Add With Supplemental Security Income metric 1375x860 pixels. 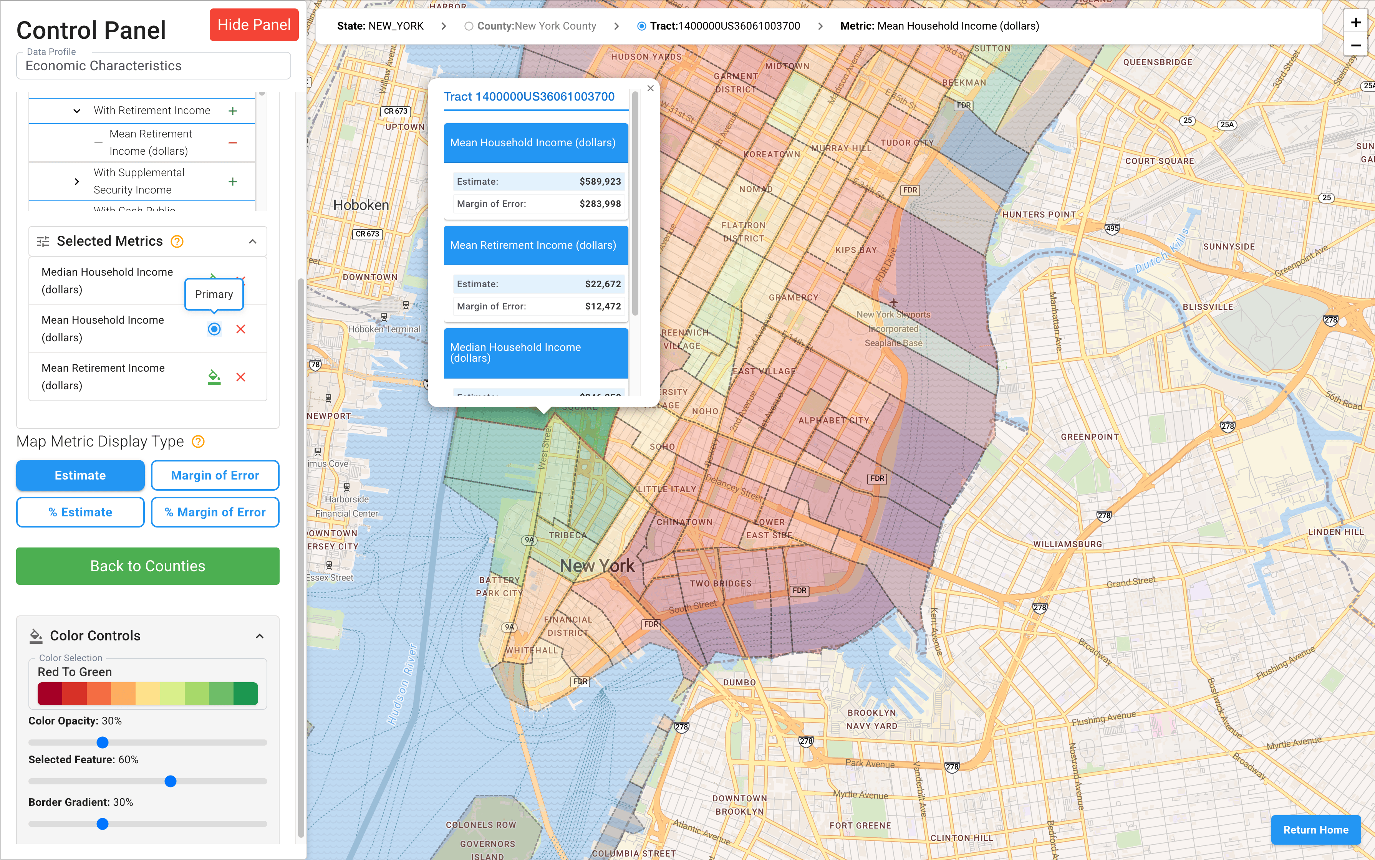point(233,181)
